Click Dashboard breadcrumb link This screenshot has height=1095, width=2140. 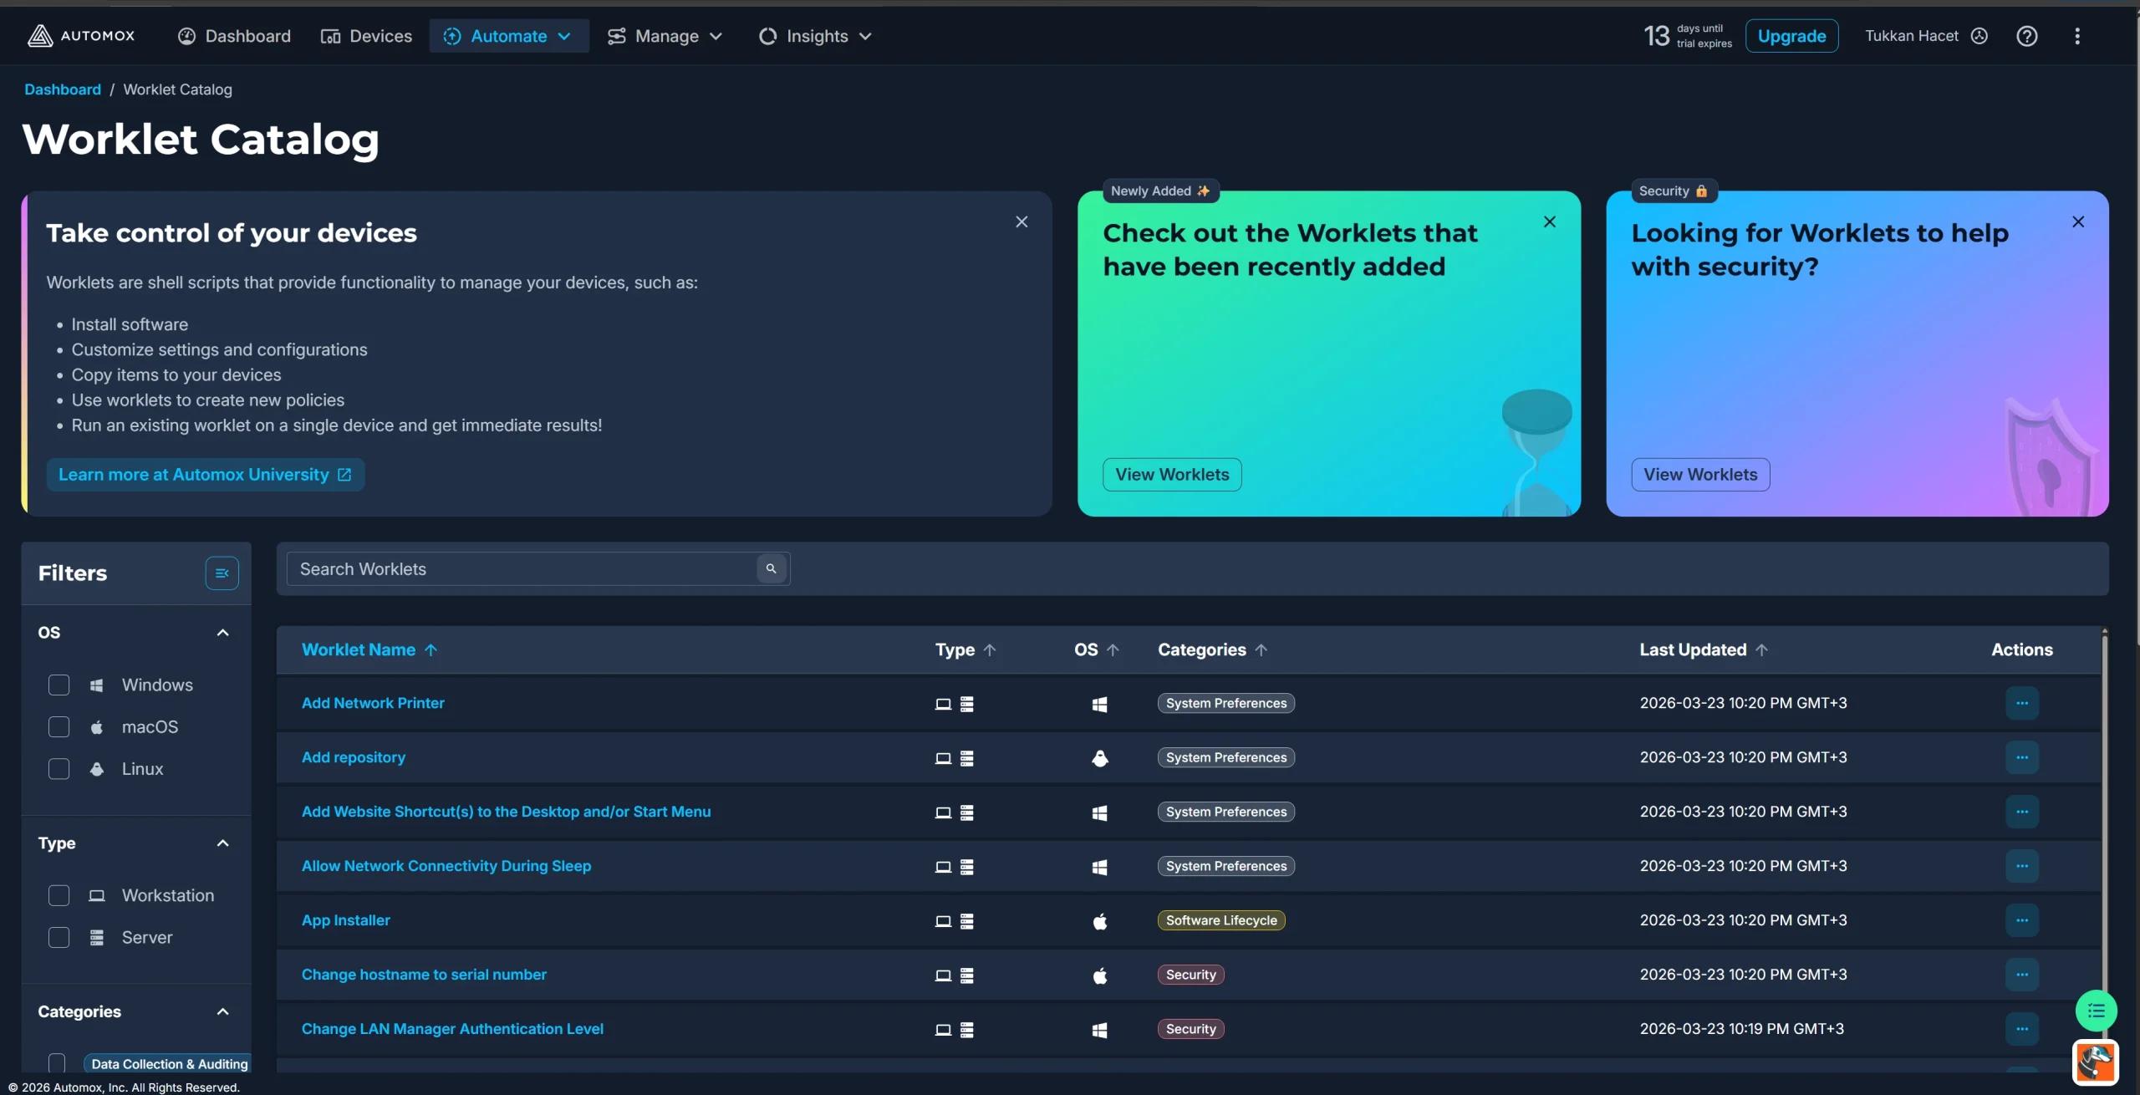(63, 89)
